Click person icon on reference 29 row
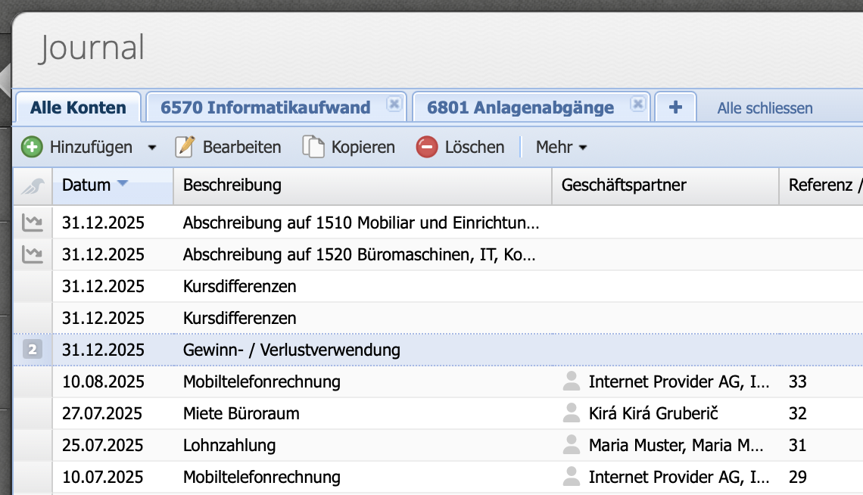The image size is (863, 495). [572, 476]
